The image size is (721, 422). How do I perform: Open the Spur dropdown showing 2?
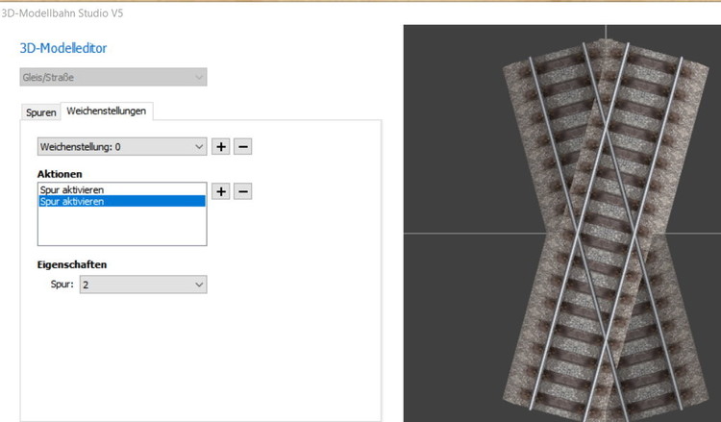143,285
